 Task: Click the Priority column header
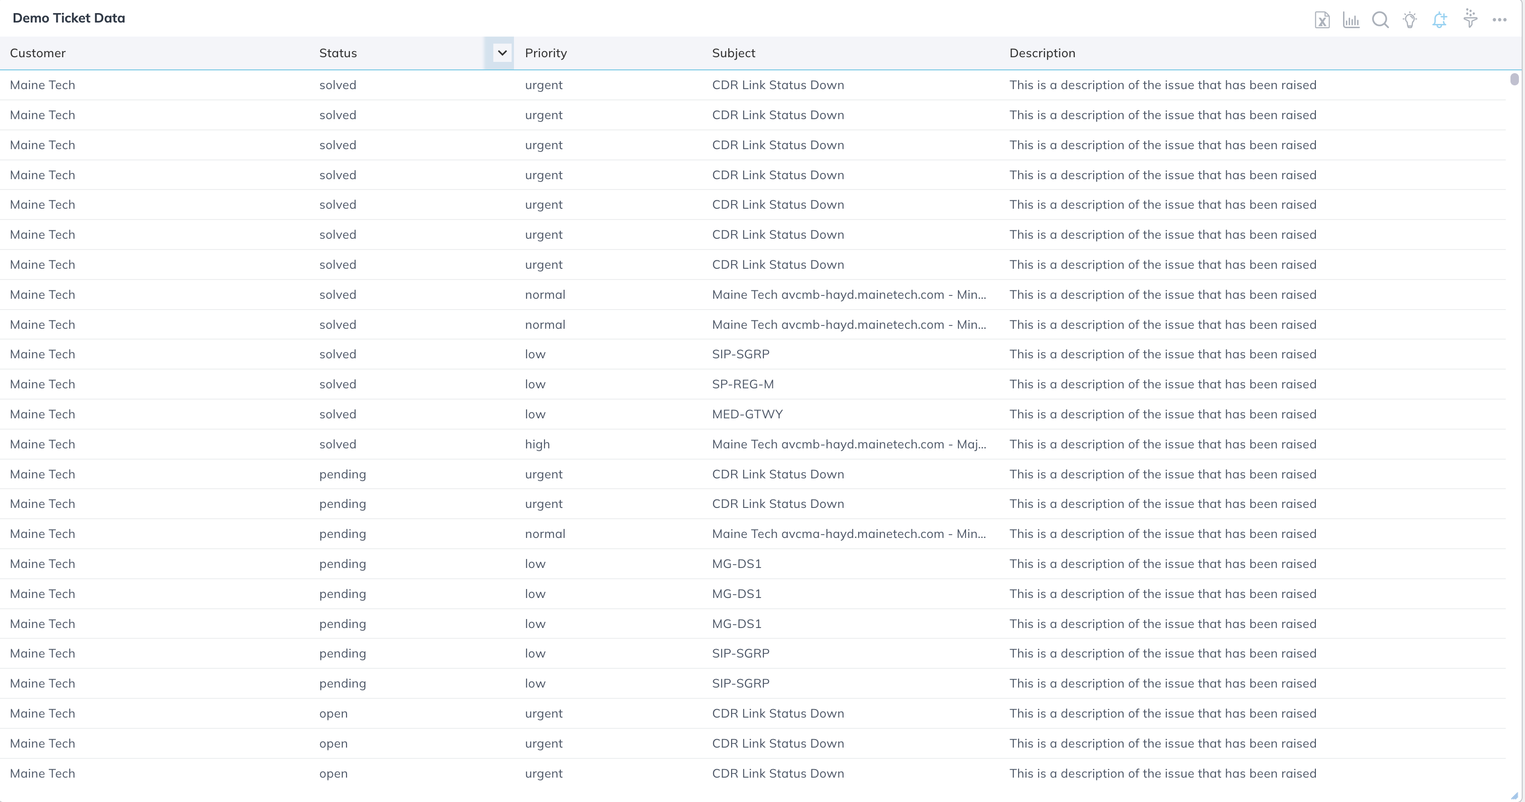(x=546, y=53)
